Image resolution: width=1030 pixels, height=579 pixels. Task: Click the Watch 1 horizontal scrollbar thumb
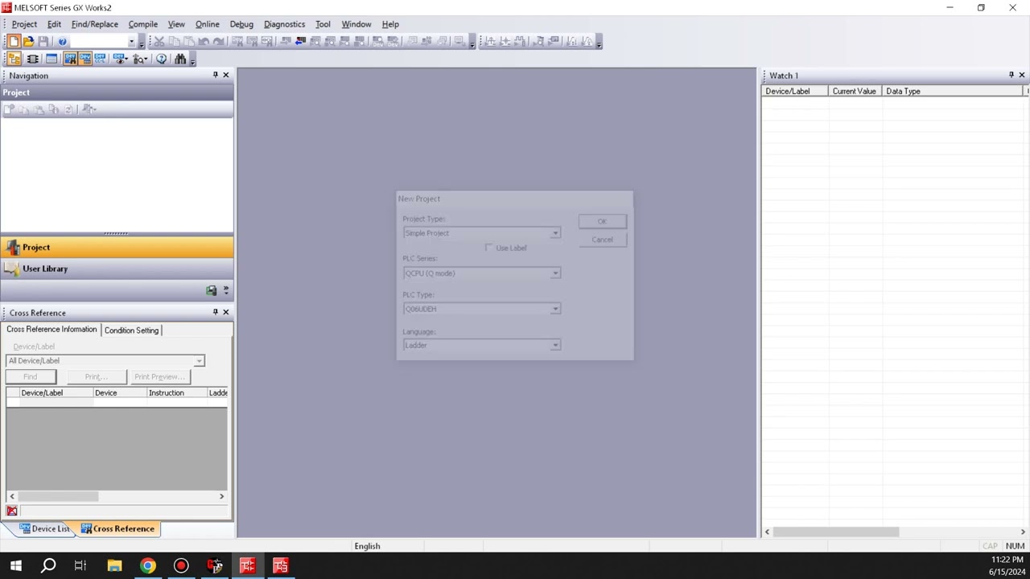(x=836, y=532)
